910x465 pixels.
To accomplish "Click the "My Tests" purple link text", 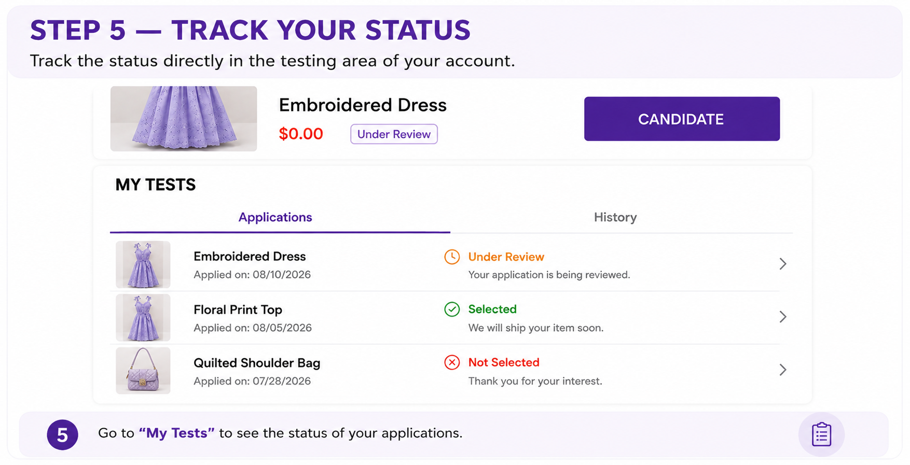I will click(176, 433).
